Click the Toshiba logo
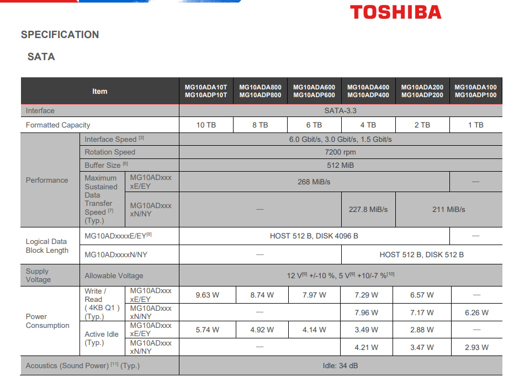This screenshot has width=514, height=382. [x=395, y=12]
